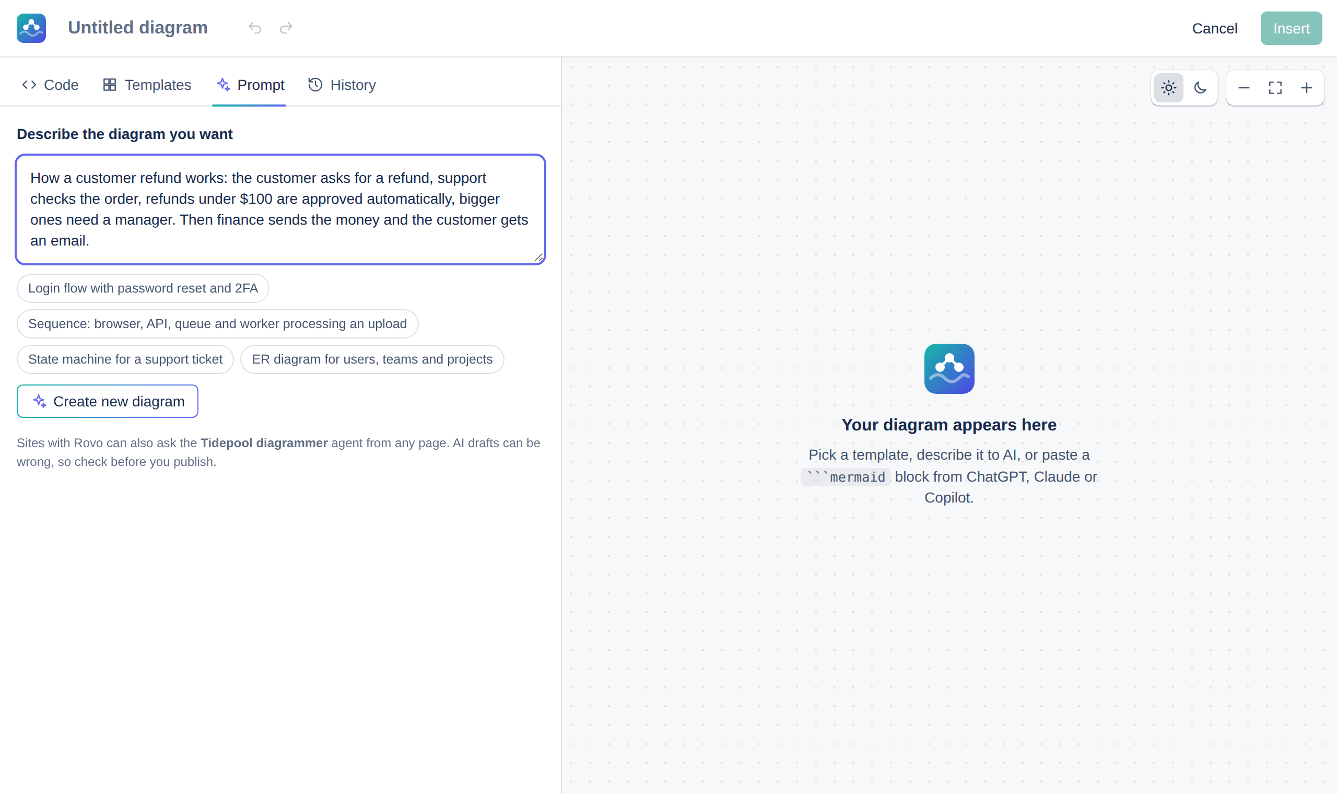Click the undo arrow icon

tap(254, 28)
